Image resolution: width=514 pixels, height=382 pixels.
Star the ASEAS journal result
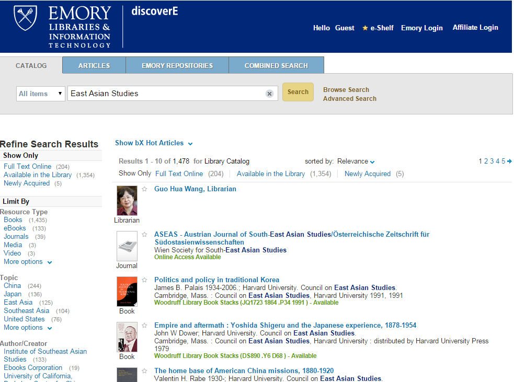coord(144,235)
